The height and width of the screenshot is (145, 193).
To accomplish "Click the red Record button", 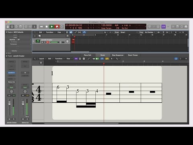I will [x=57, y=27].
